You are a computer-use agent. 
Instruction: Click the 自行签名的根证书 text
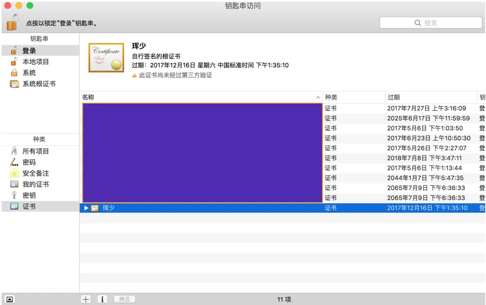pos(156,56)
